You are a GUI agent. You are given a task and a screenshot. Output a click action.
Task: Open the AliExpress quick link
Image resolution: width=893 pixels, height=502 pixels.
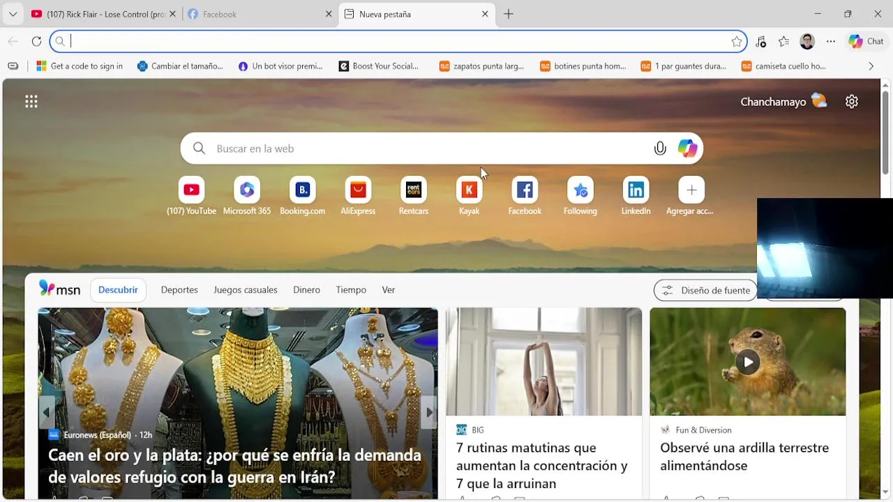pos(358,196)
